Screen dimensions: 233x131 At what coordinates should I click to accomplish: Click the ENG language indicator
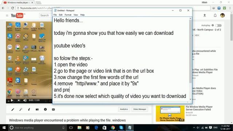pyautogui.click(x=216, y=128)
